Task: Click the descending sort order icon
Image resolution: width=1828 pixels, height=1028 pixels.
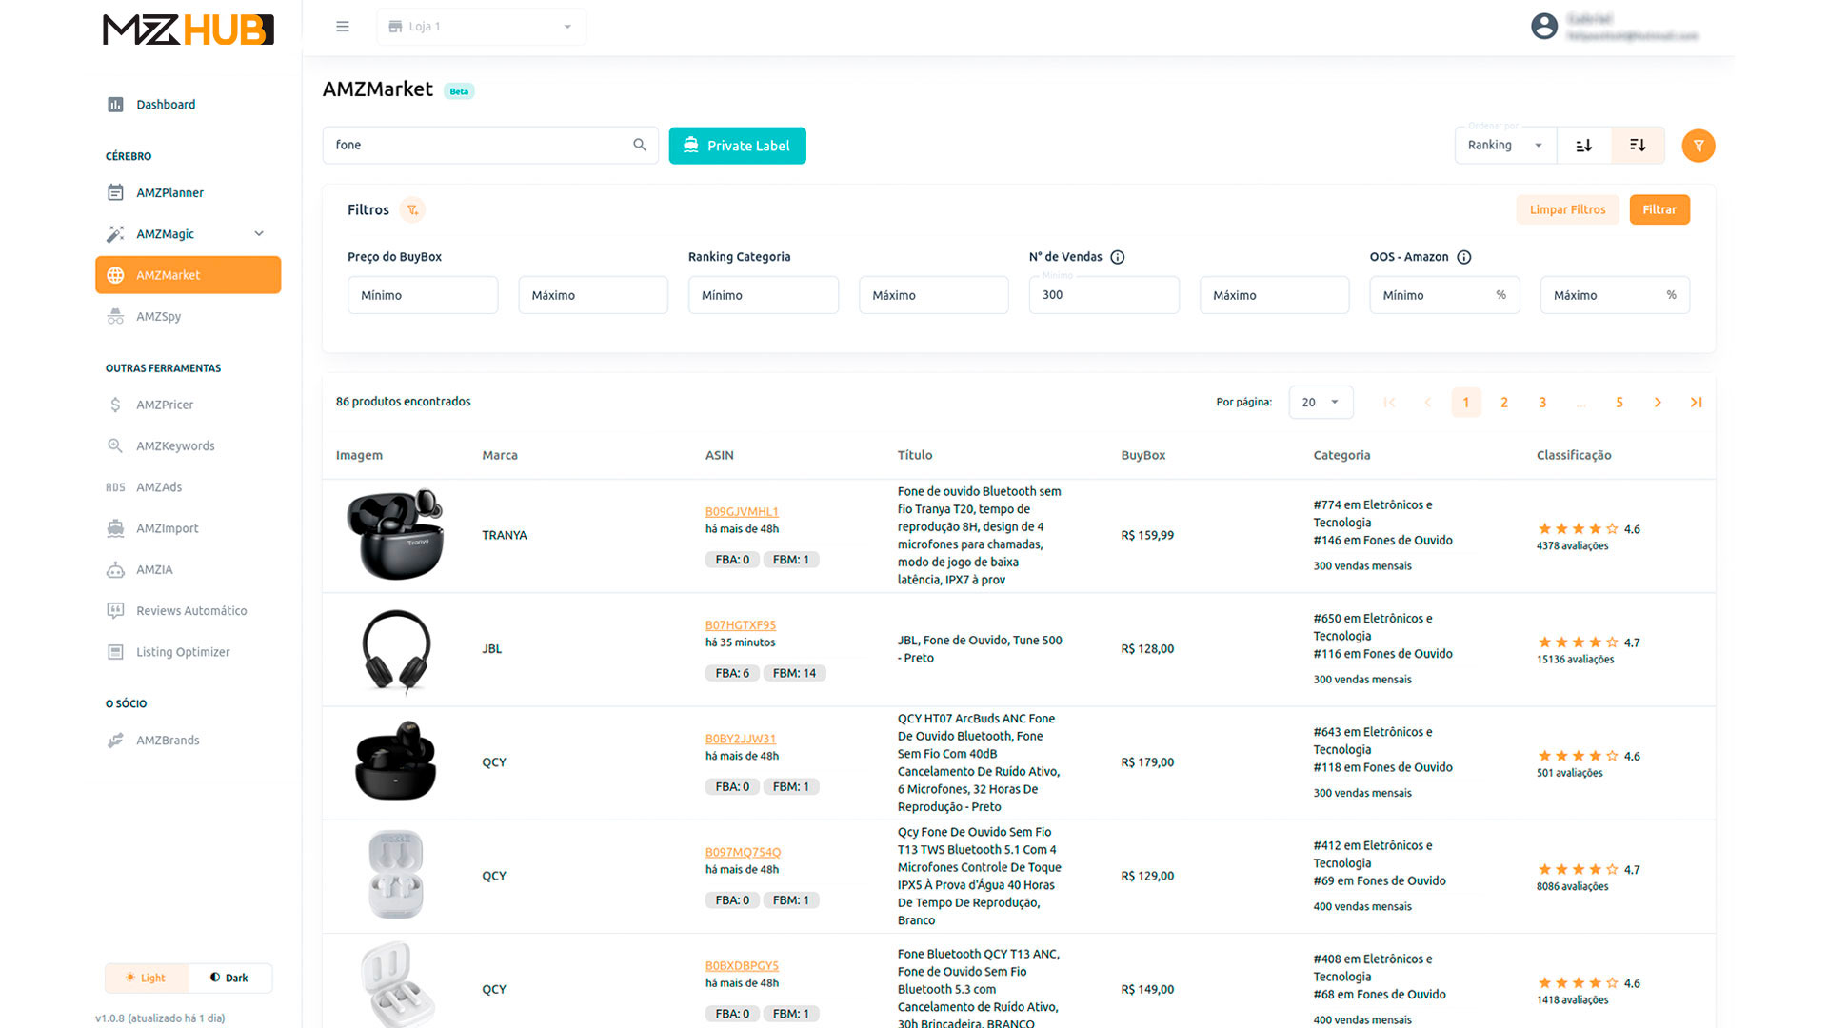Action: click(x=1638, y=146)
